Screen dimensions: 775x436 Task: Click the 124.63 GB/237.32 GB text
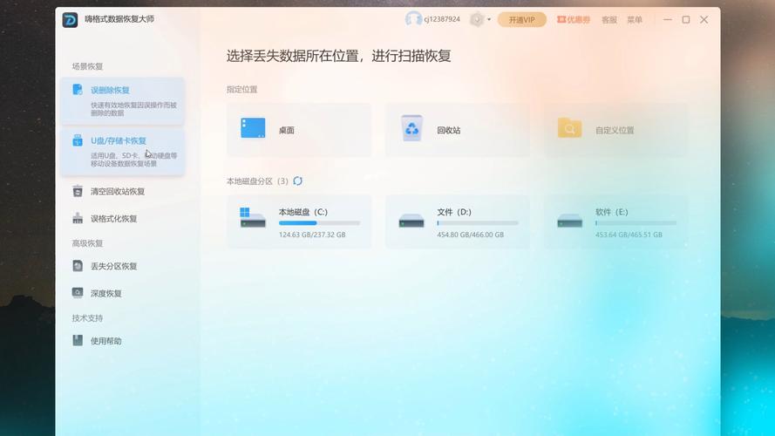(x=312, y=235)
